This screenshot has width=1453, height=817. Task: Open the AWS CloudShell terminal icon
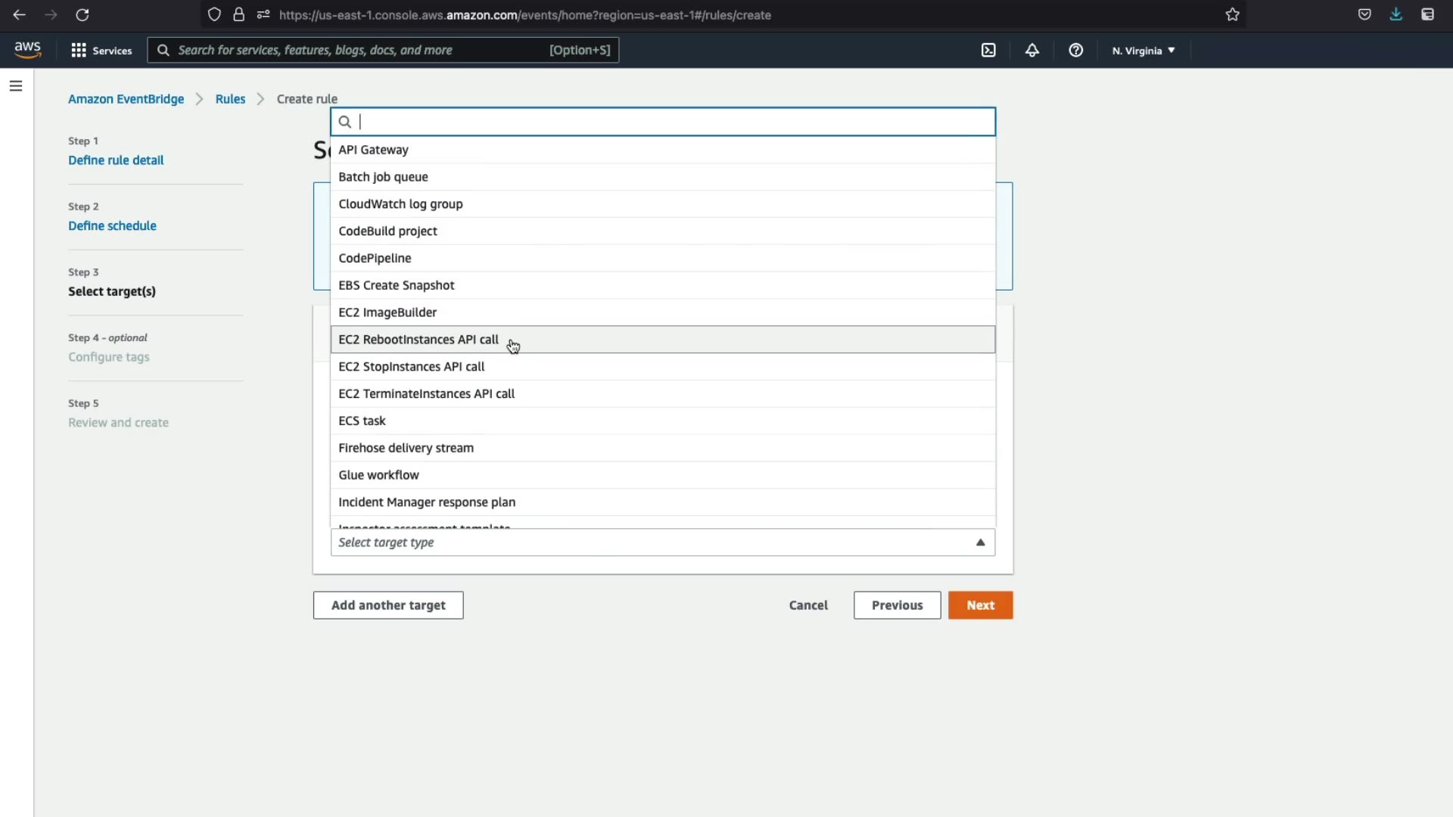988,50
